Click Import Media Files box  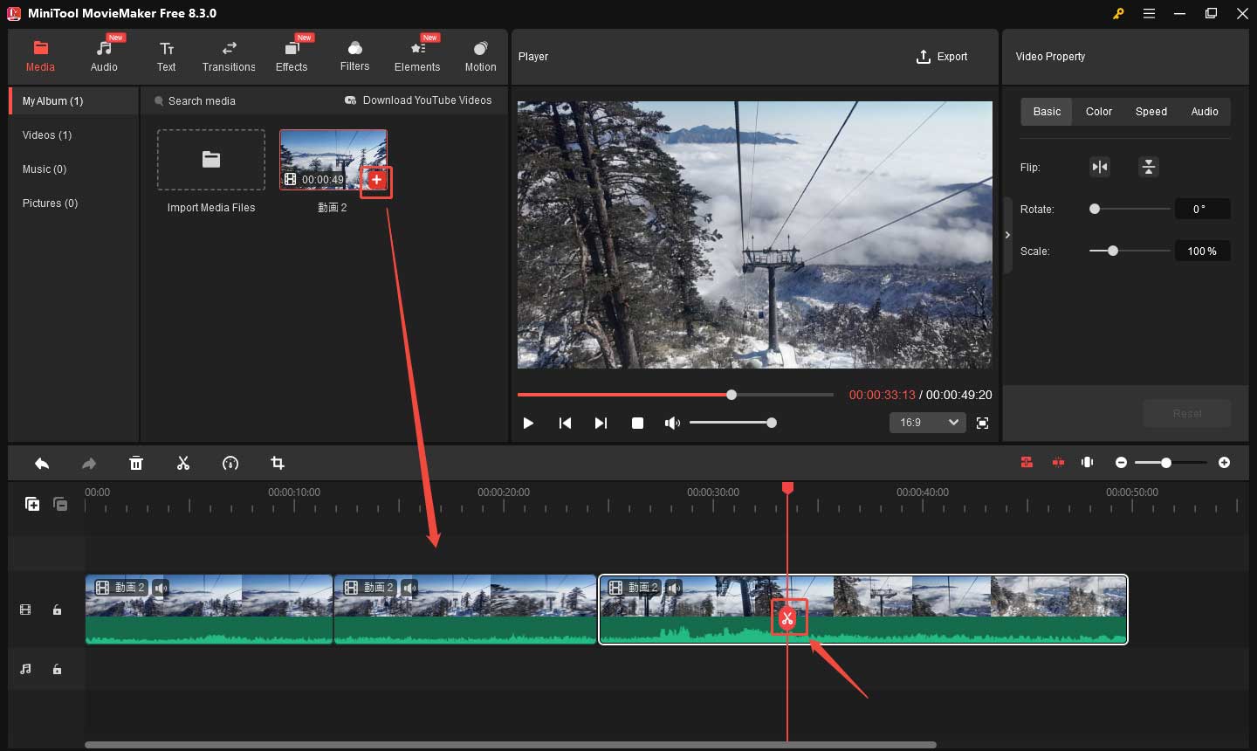211,160
